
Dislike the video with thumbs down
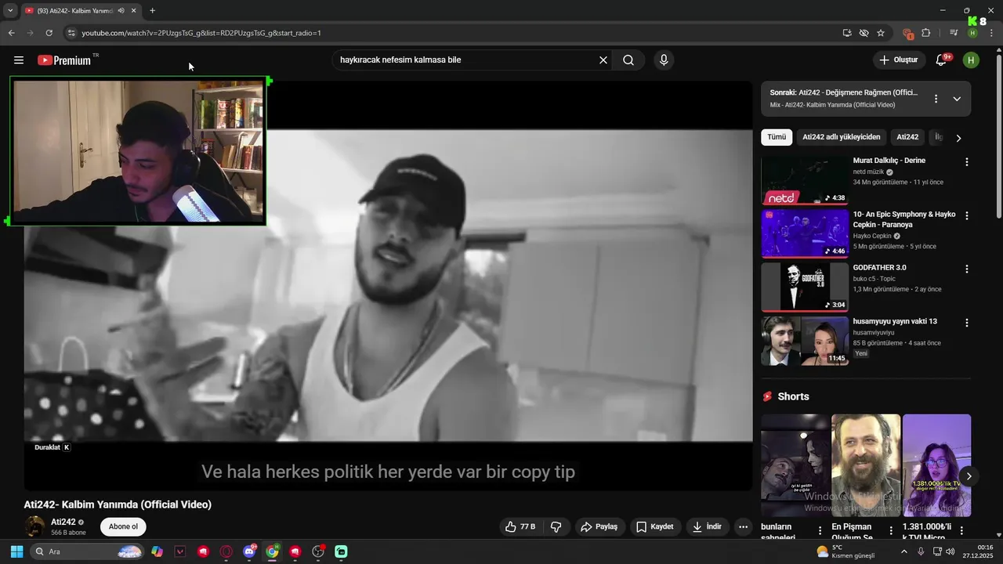pyautogui.click(x=556, y=526)
